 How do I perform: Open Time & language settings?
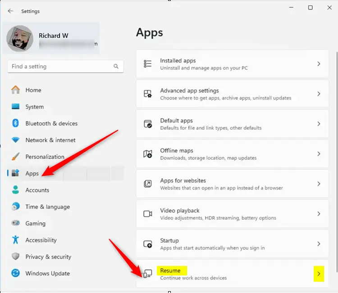[x=48, y=207]
